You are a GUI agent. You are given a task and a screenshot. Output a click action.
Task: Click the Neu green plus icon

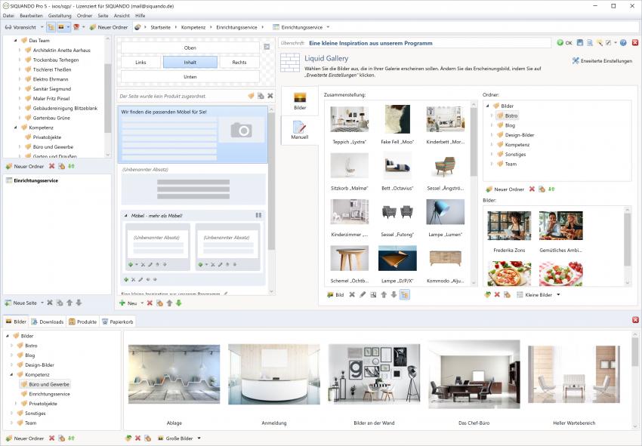(x=122, y=303)
